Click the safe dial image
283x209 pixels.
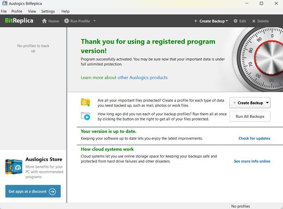pos(258,59)
